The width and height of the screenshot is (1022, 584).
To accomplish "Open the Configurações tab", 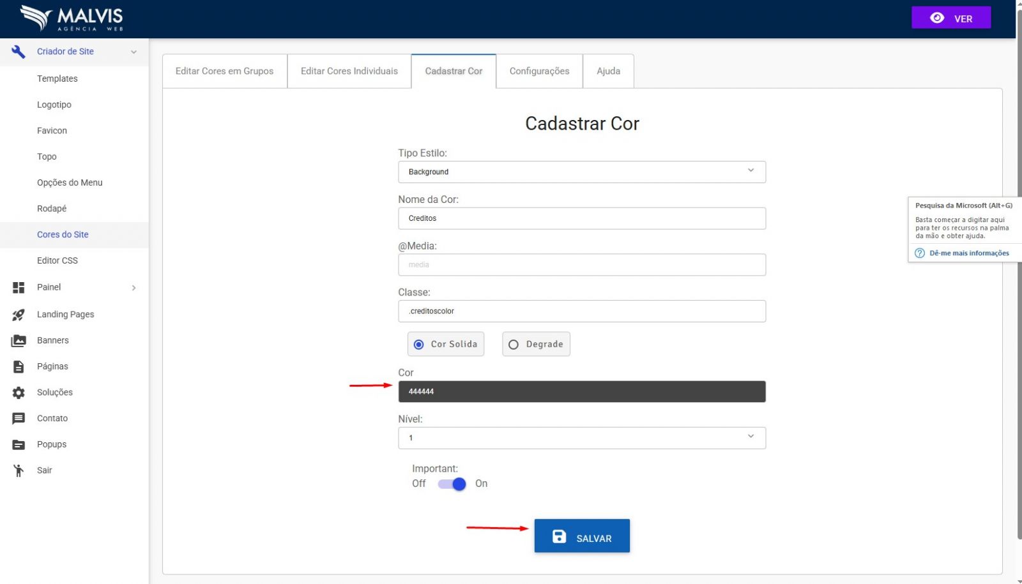I will click(539, 71).
